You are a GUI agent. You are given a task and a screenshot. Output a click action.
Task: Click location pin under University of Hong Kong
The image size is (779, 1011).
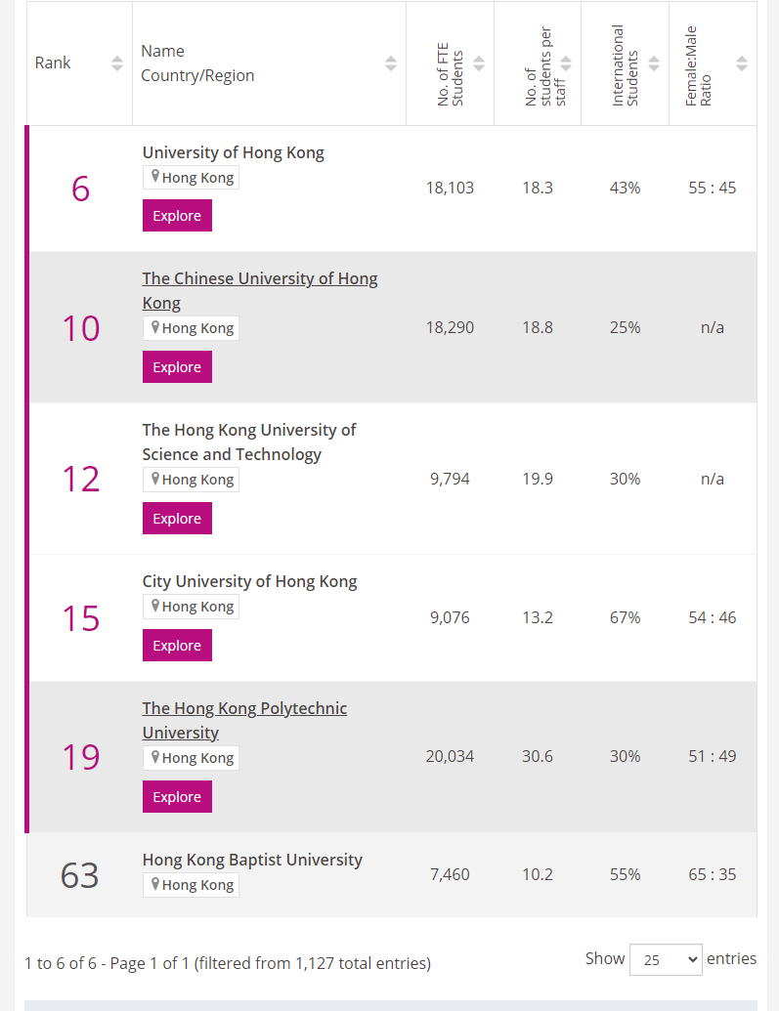(154, 176)
